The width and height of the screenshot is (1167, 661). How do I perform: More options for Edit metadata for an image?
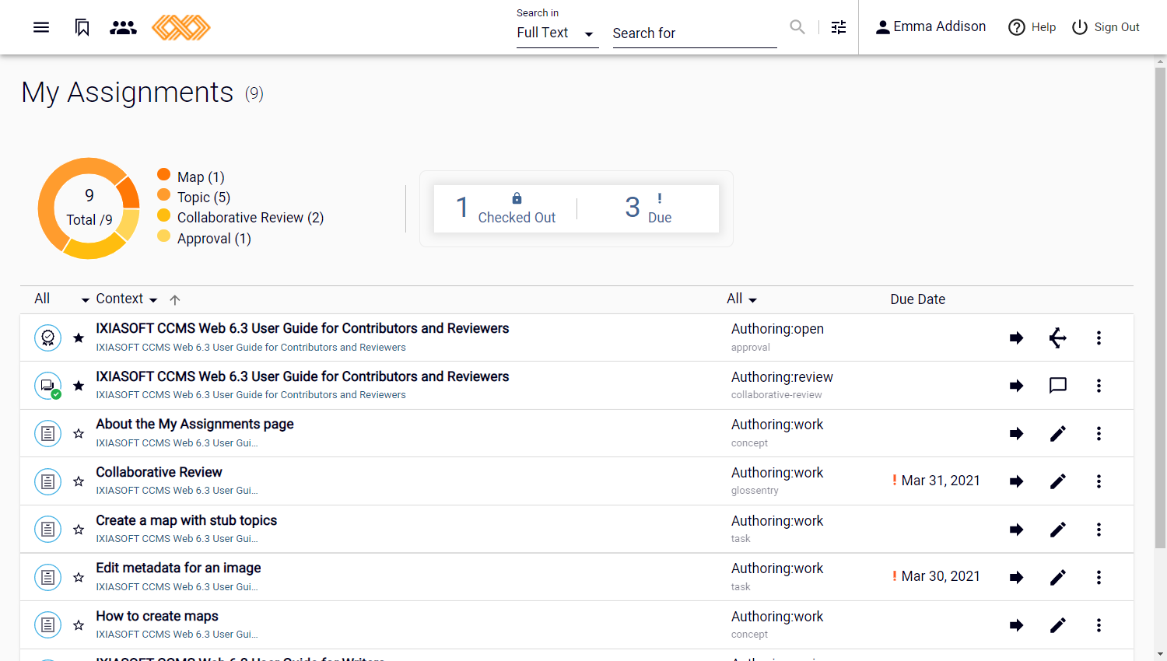1099,577
